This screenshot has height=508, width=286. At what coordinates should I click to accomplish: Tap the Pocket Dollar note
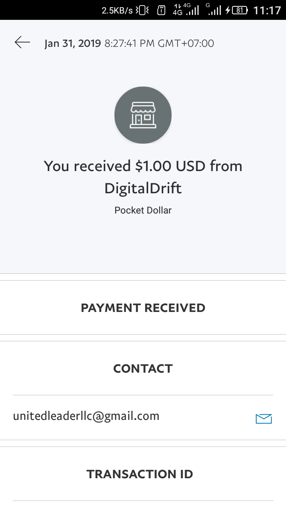click(x=143, y=210)
